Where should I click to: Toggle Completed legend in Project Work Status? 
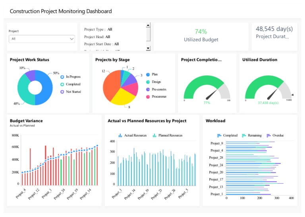(62, 84)
